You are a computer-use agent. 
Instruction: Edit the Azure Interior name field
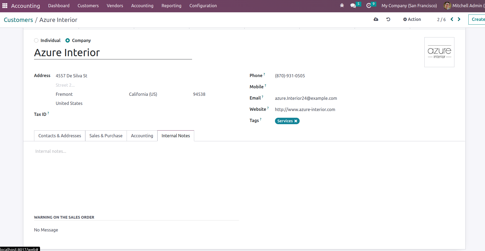[x=113, y=53]
